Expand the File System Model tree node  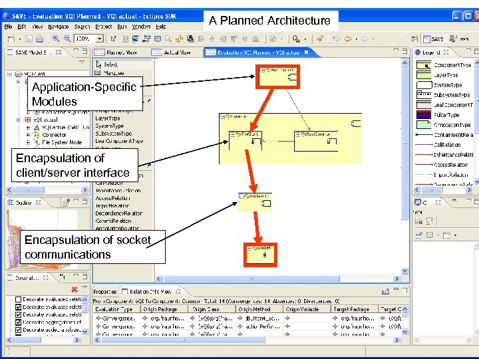pos(28,142)
